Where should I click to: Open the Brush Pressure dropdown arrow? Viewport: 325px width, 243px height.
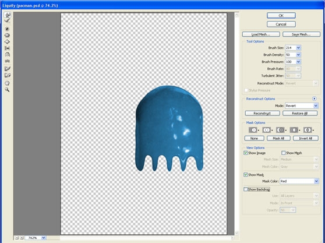[298, 62]
